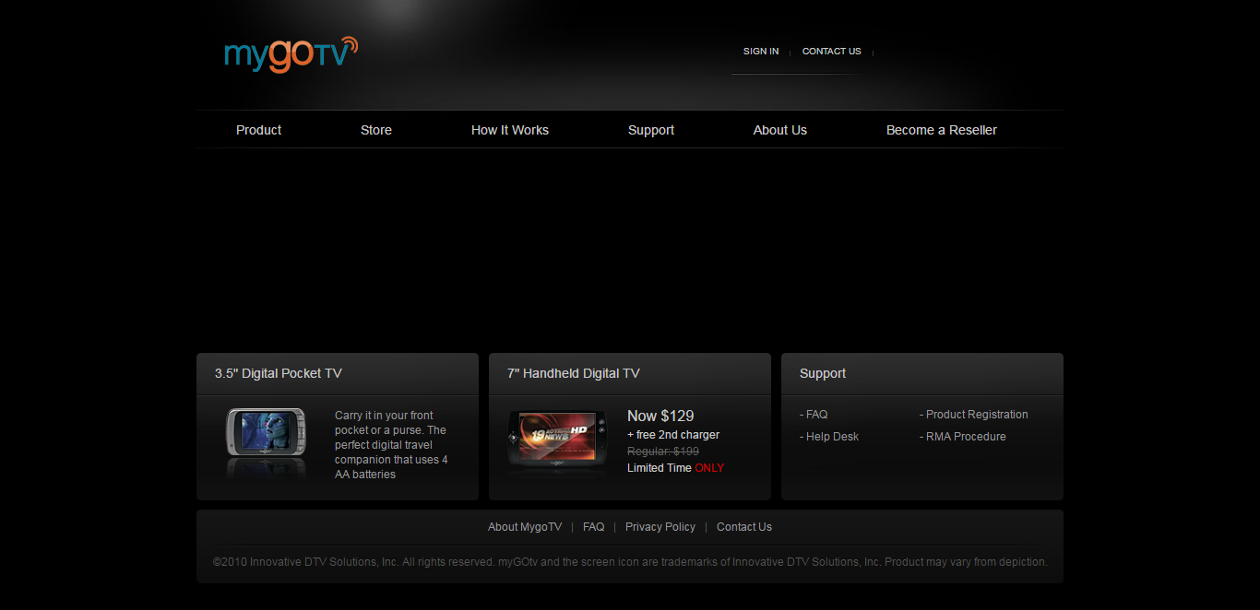Open the Help Desk link

coord(831,437)
